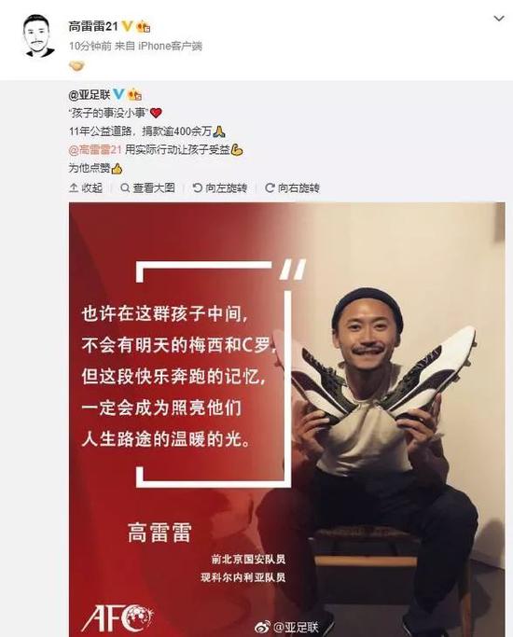Click the 高雷雷 quote poster image
The image size is (513, 637).
(x=287, y=420)
